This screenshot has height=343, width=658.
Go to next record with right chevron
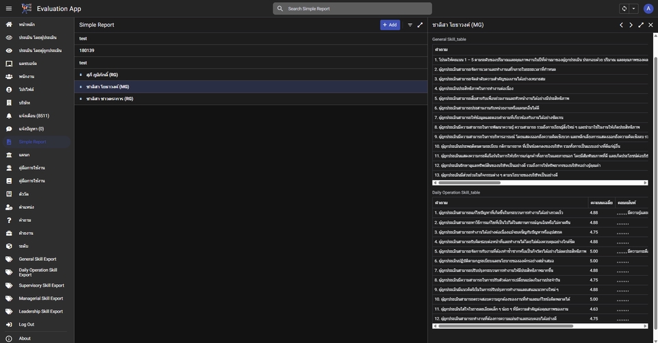[631, 25]
